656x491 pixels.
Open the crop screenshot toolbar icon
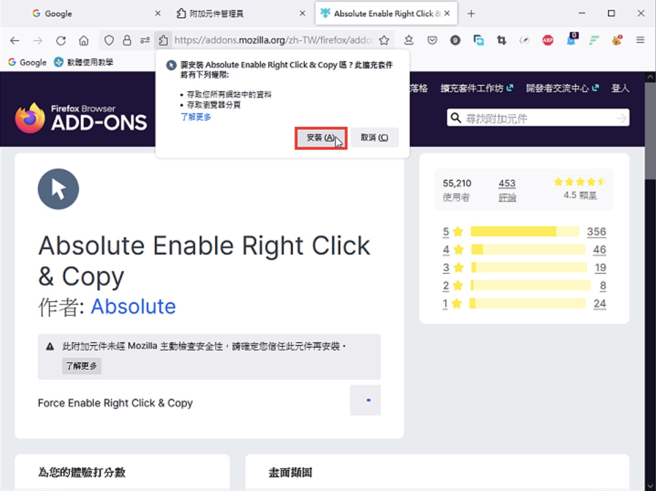click(x=502, y=41)
